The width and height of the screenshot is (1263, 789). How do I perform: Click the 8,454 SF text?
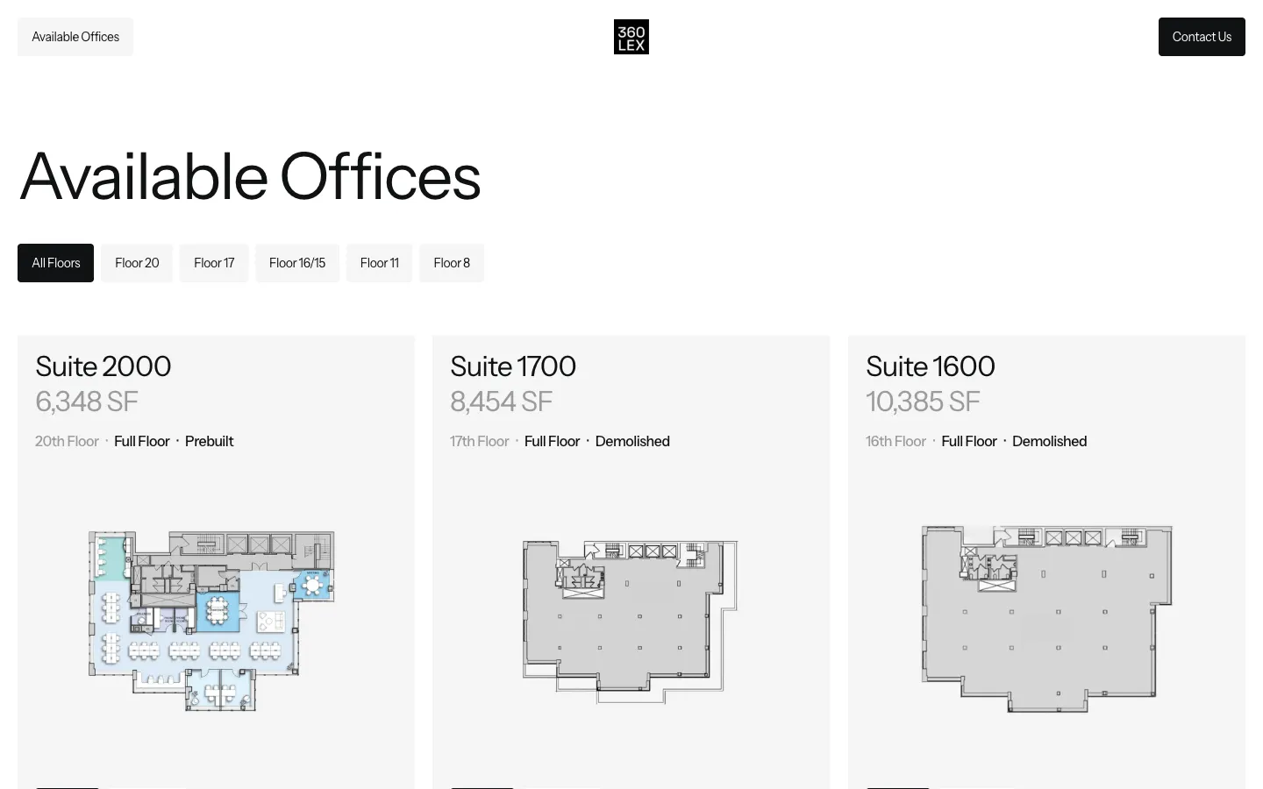pyautogui.click(x=502, y=402)
